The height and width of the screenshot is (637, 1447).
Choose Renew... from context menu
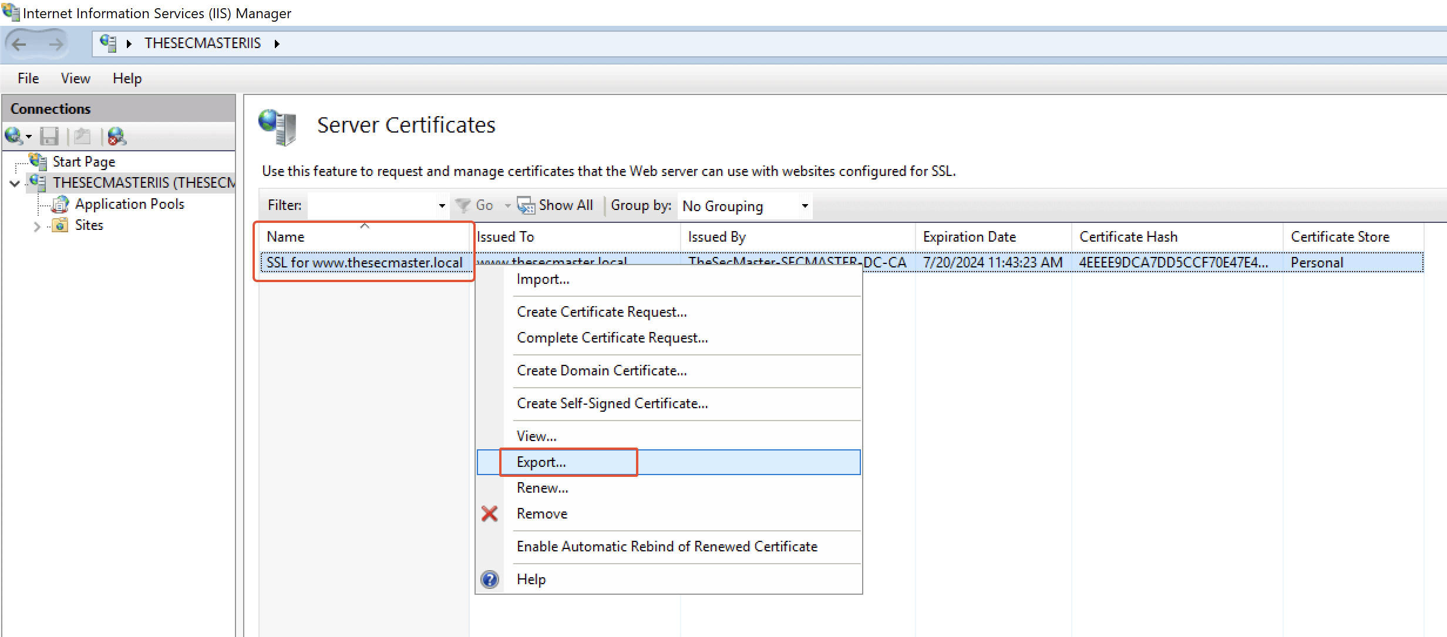(x=668, y=488)
